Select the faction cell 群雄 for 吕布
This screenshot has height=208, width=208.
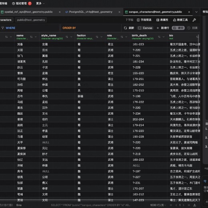tap(90, 96)
